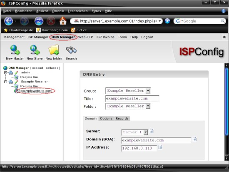
Task: Click the help icon beside IP Address
Action: 160,147
